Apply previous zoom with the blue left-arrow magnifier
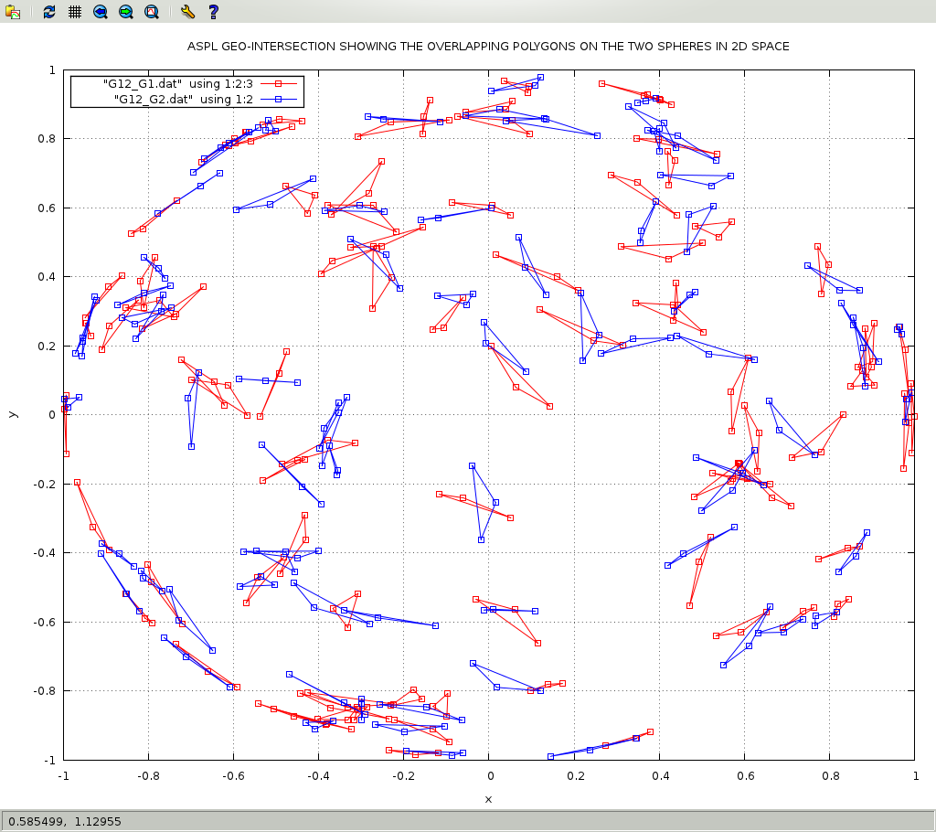The width and height of the screenshot is (936, 832). 100,12
